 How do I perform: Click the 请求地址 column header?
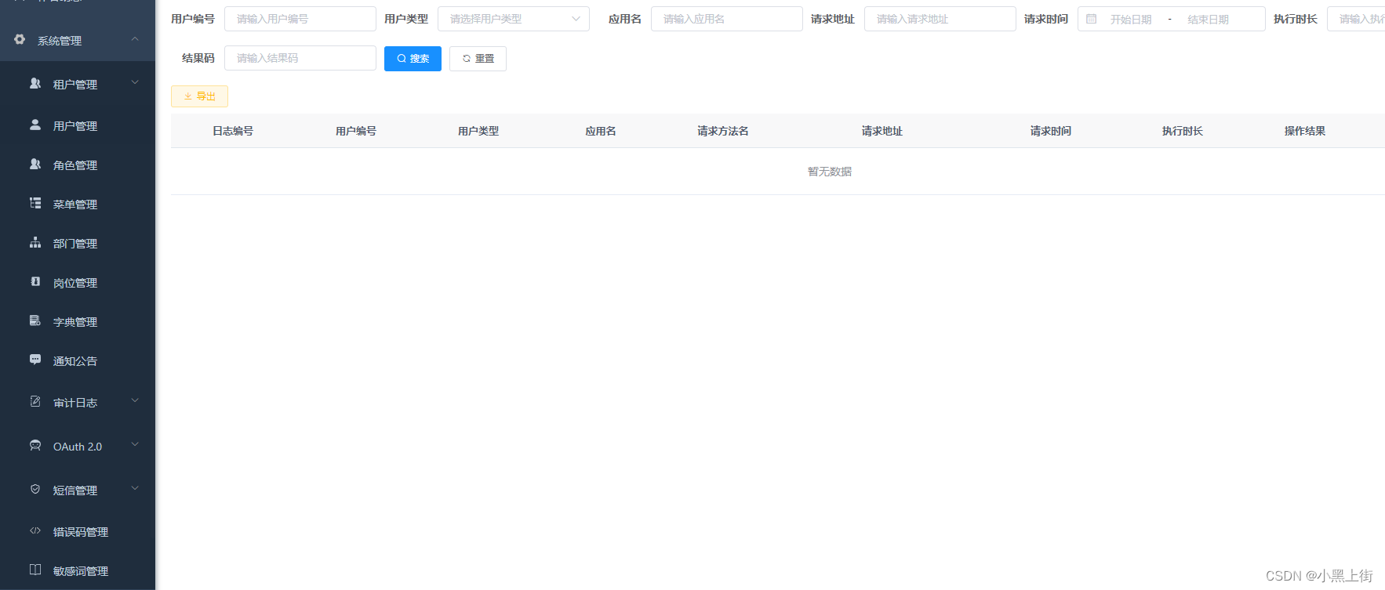point(882,131)
